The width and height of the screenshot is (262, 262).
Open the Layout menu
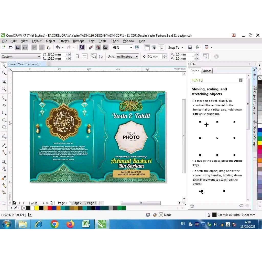(37, 41)
